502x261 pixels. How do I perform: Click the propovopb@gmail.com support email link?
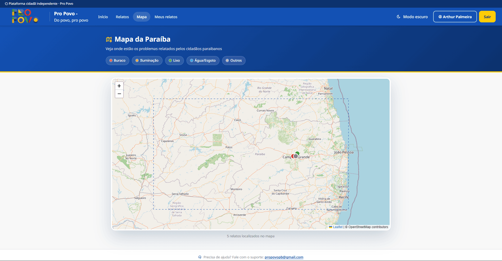click(284, 257)
